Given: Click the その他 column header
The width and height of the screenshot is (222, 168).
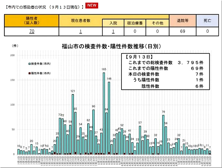Looking at the screenshot, I should pyautogui.click(x=157, y=23).
